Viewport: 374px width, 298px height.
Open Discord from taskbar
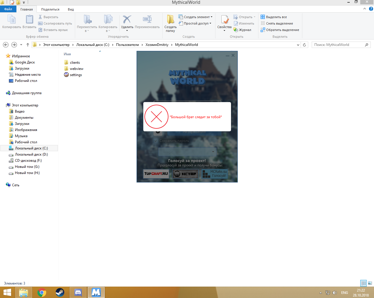[78, 292]
